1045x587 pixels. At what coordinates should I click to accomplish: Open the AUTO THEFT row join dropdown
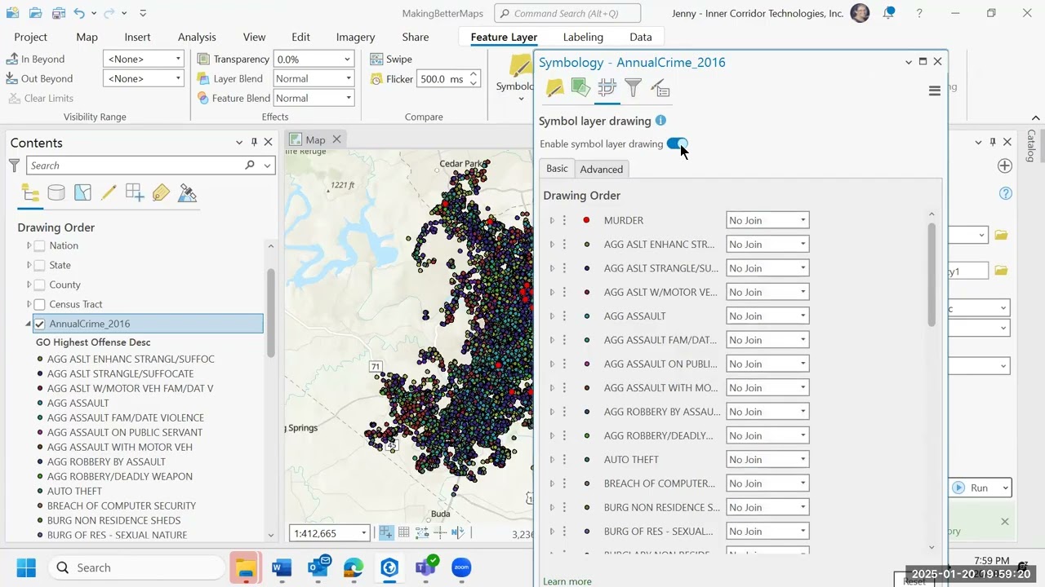coord(767,459)
